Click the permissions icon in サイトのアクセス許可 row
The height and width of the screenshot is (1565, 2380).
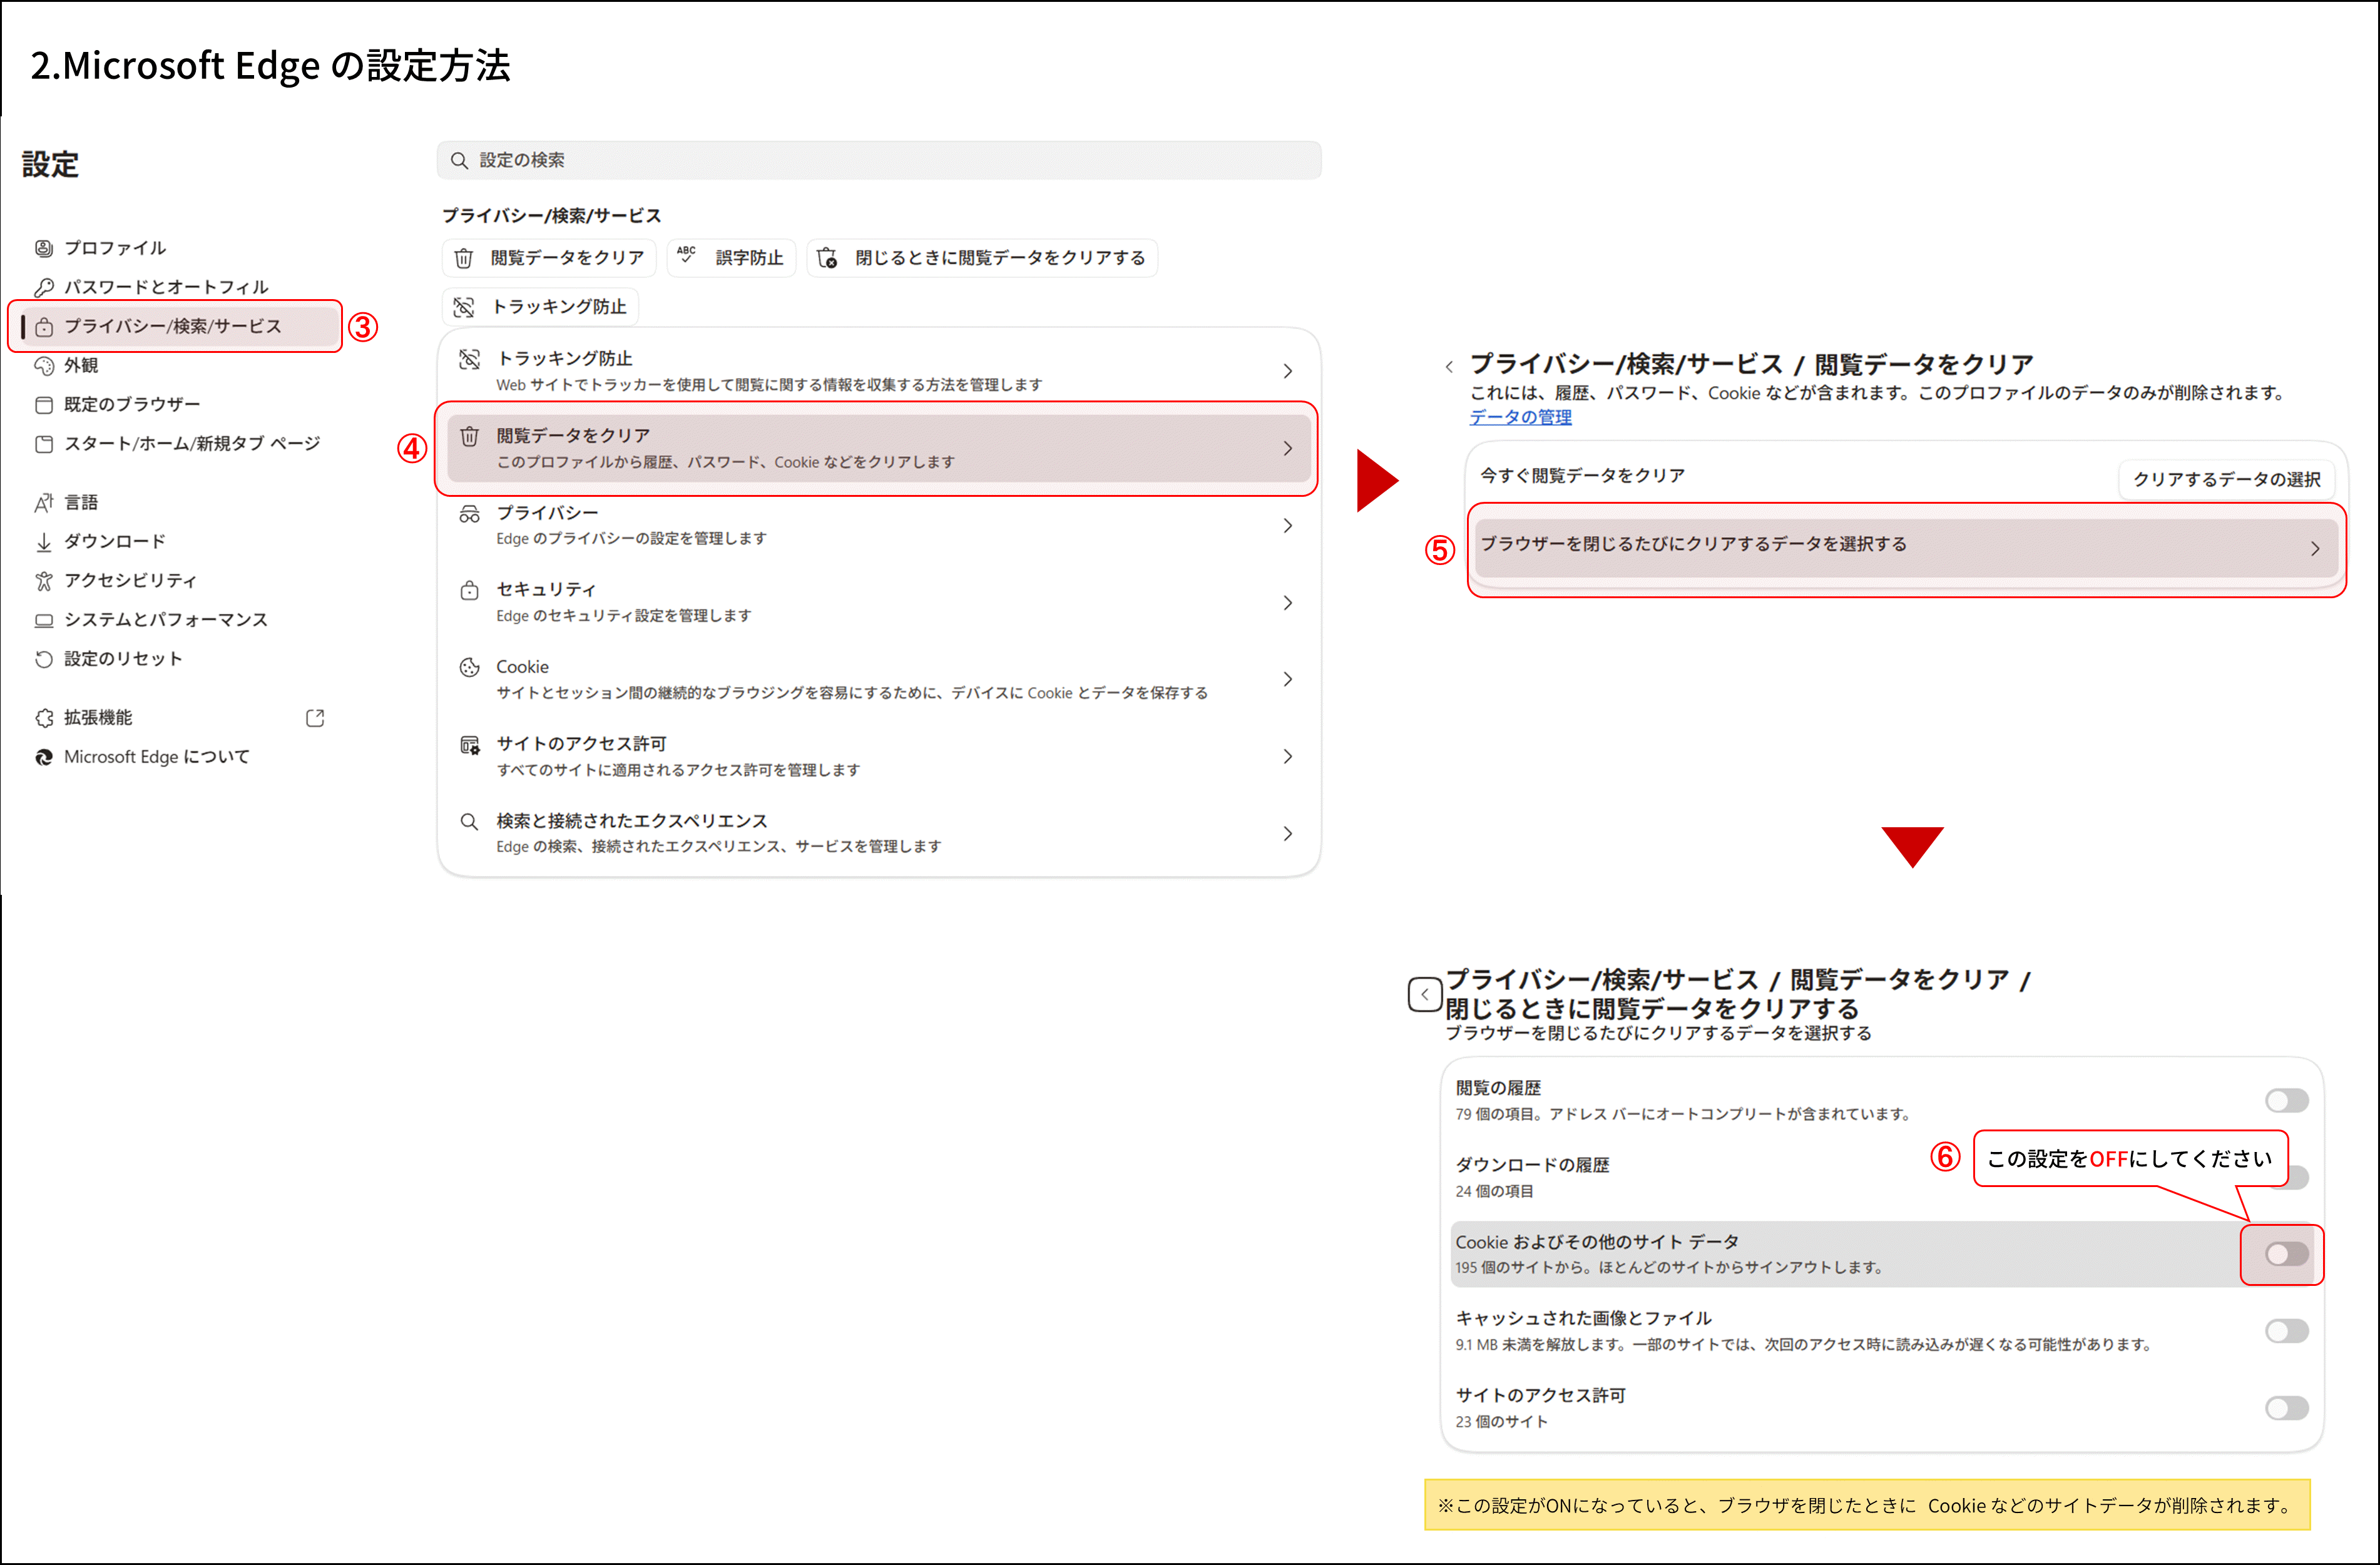[x=469, y=745]
